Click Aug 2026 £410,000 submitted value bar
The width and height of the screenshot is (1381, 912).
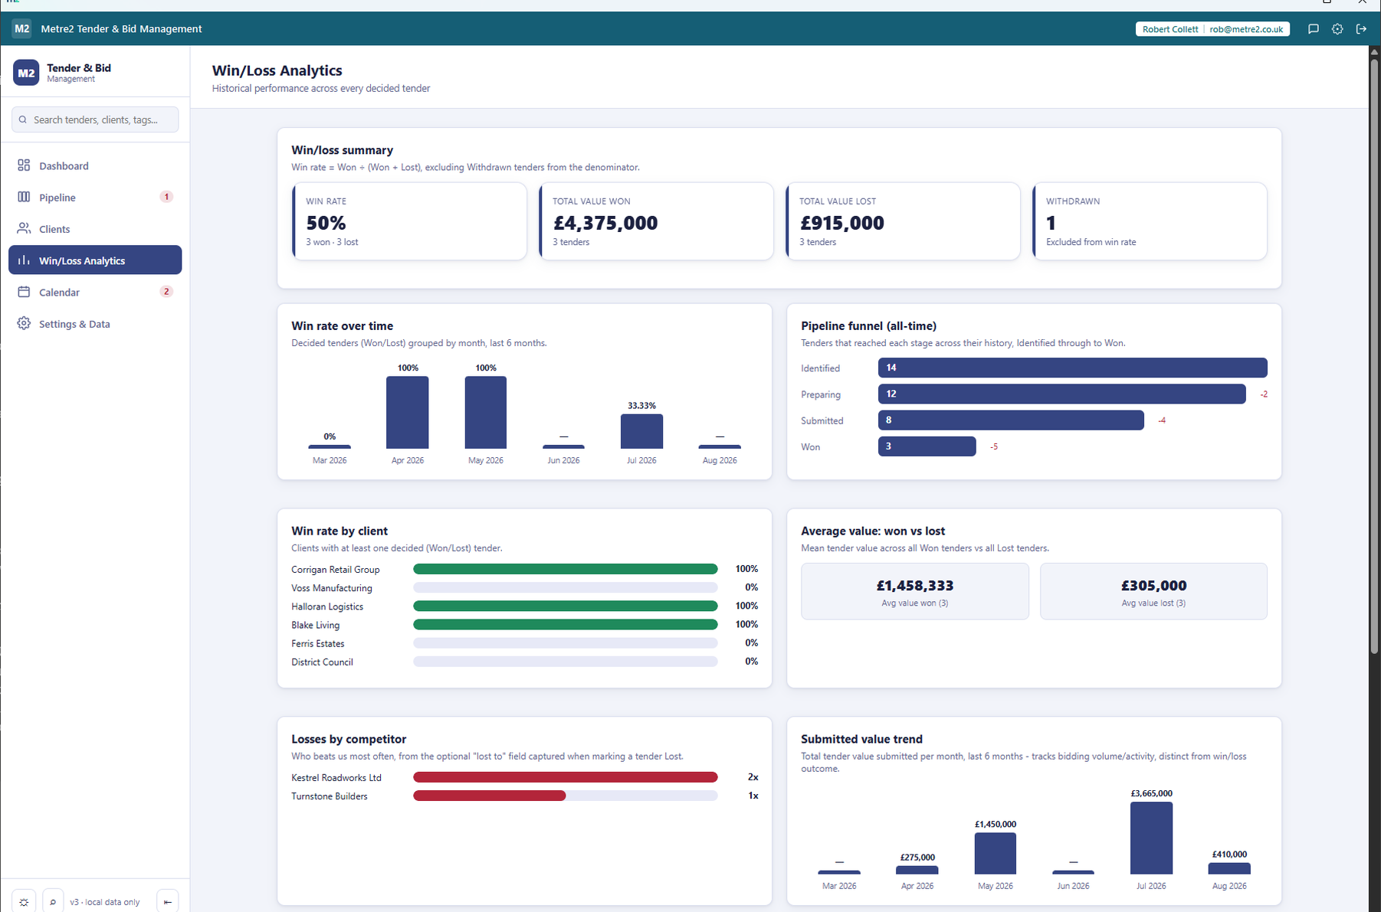pos(1229,868)
